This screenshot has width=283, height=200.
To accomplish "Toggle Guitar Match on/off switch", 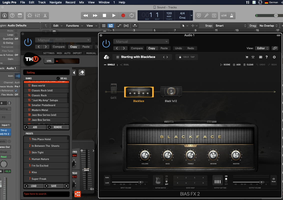I will [166, 180].
